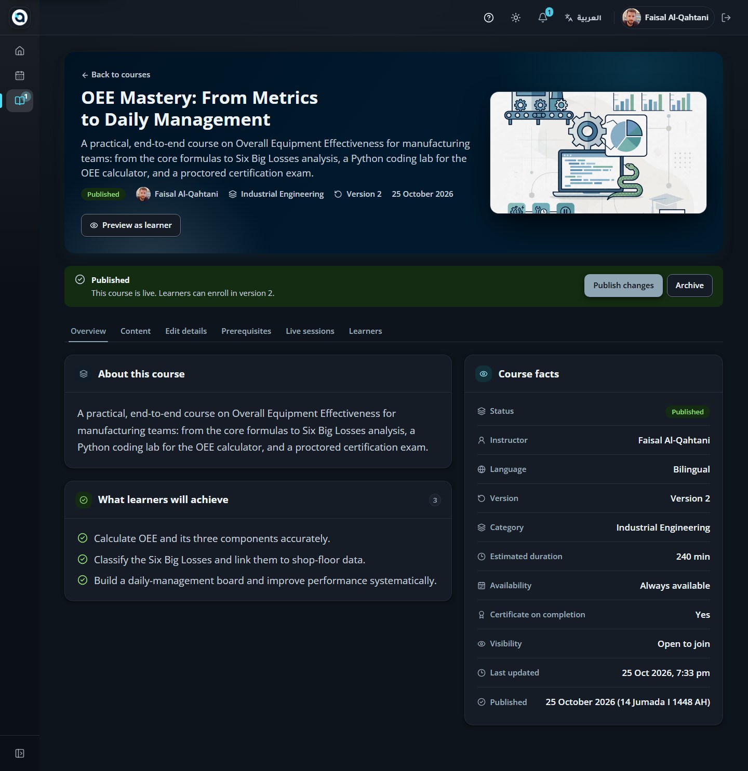The width and height of the screenshot is (748, 771).
Task: Open the Learners tab
Action: (365, 331)
